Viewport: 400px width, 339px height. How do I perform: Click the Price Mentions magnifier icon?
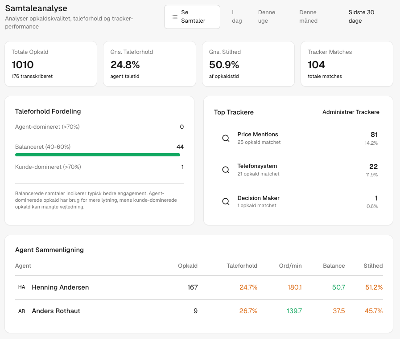226,138
